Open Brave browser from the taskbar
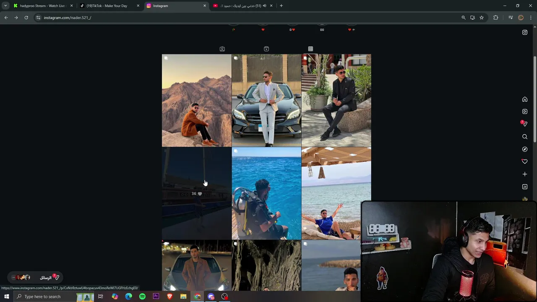 coord(169,297)
